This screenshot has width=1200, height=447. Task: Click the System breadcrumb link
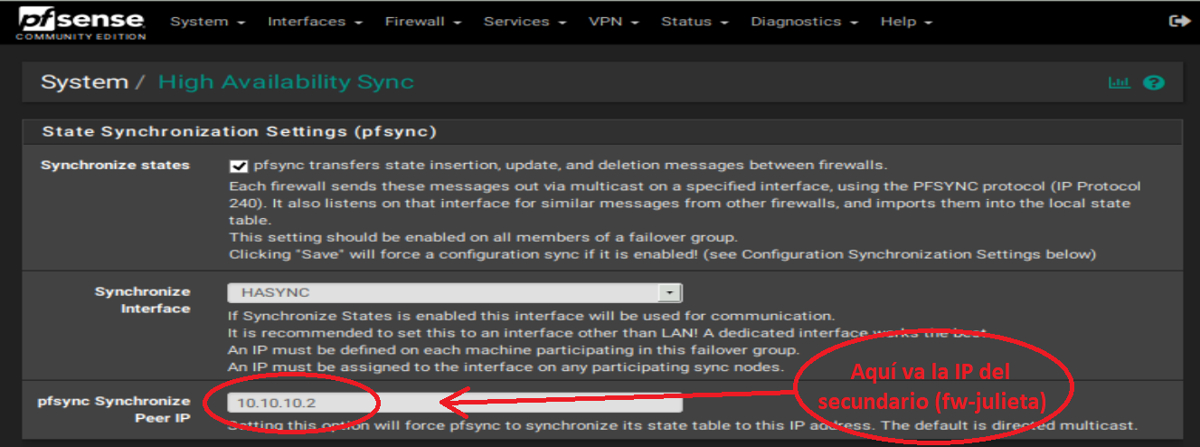(x=84, y=82)
